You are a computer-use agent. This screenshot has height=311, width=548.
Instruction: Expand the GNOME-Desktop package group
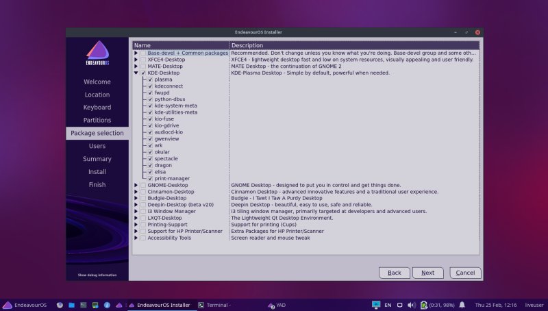click(136, 185)
